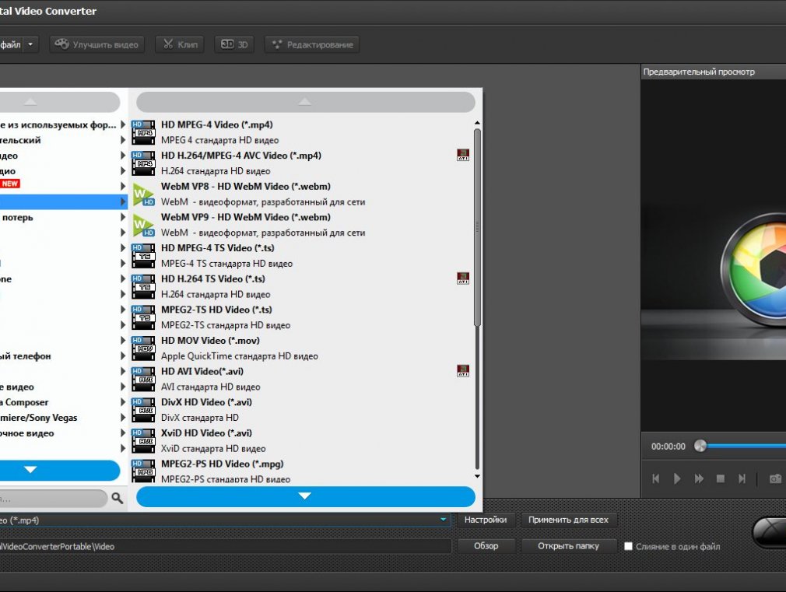This screenshot has height=592, width=786.
Task: Expand the arrow on the 'очное видео' row
Action: [123, 433]
